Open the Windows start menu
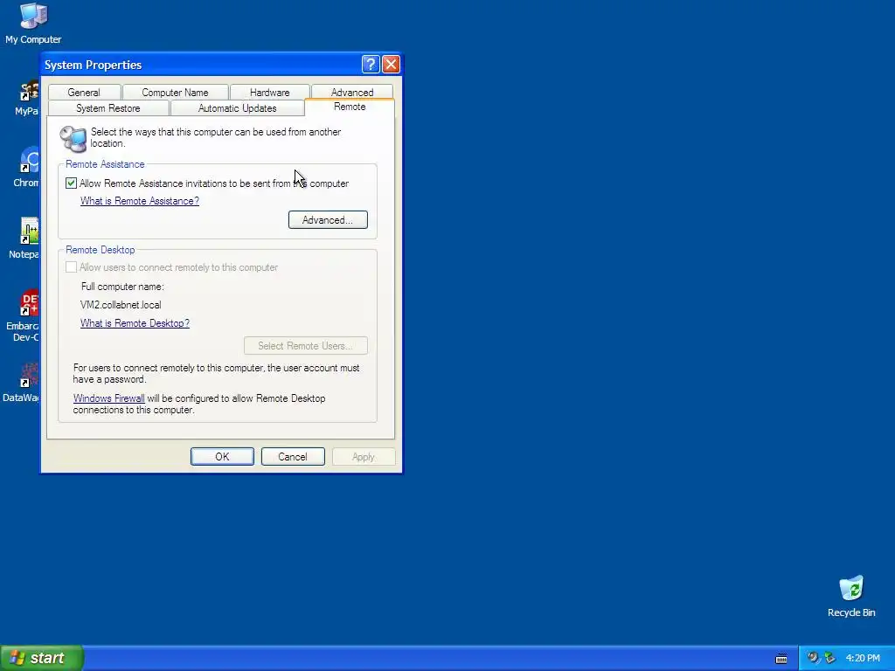The height and width of the screenshot is (671, 895). pyautogui.click(x=42, y=658)
